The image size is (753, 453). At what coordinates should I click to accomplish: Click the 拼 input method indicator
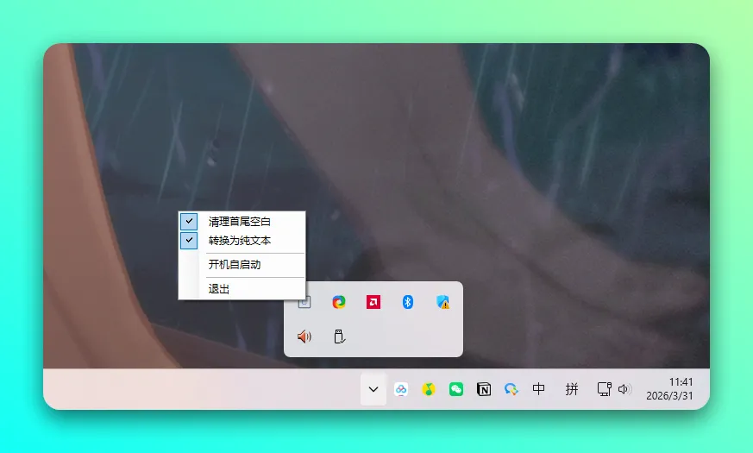pos(572,388)
